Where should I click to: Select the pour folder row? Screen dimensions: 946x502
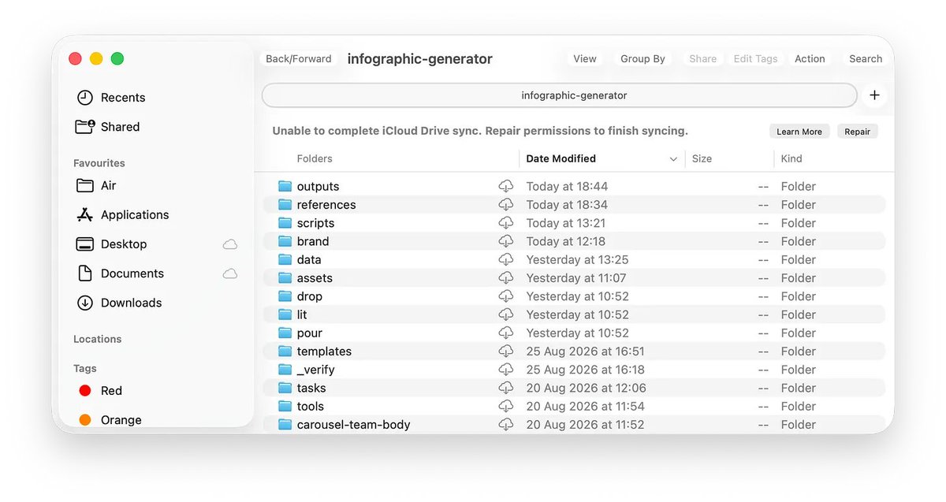[x=574, y=333]
